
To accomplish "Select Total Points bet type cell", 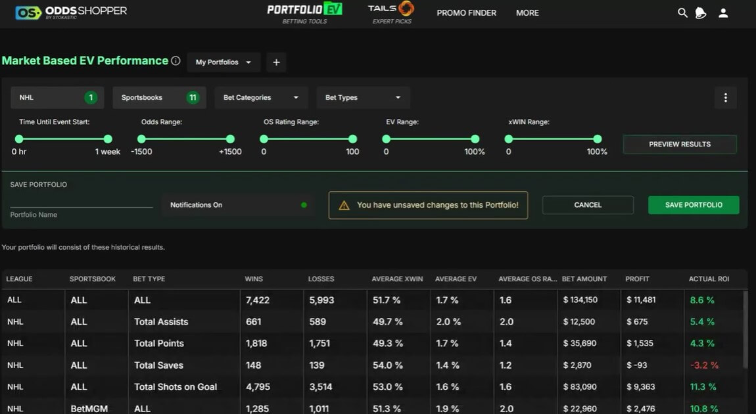I will click(x=159, y=344).
